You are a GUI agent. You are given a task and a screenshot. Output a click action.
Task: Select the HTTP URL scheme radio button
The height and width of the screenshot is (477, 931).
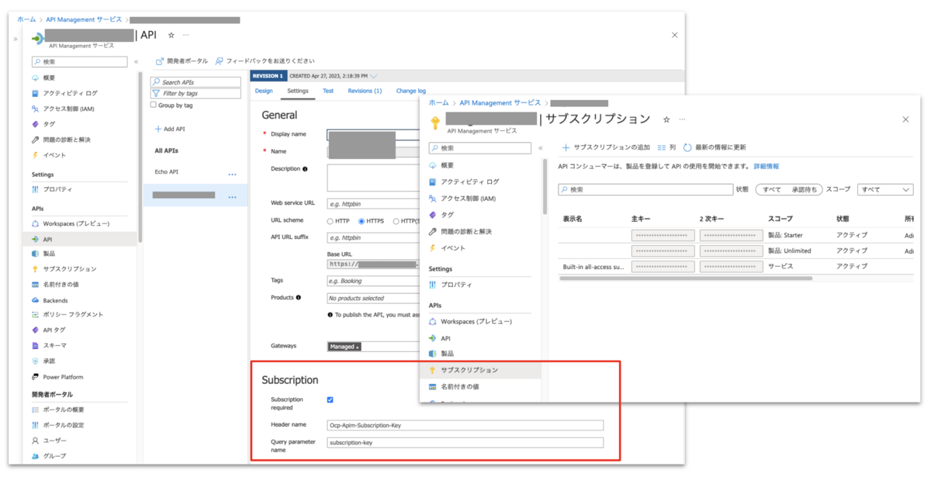(331, 221)
